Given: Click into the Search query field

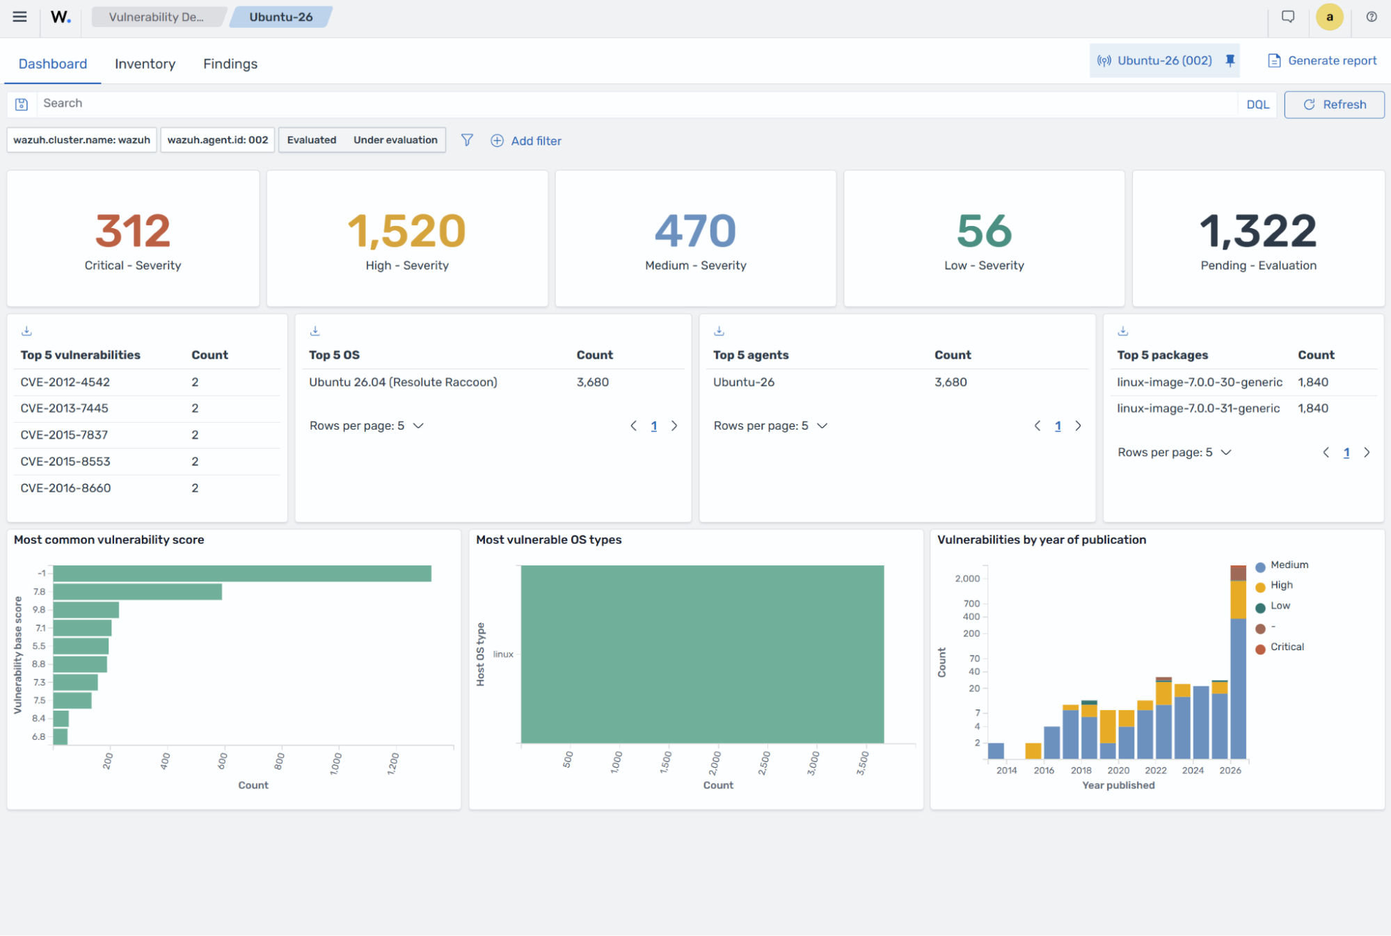Looking at the screenshot, I should point(637,104).
